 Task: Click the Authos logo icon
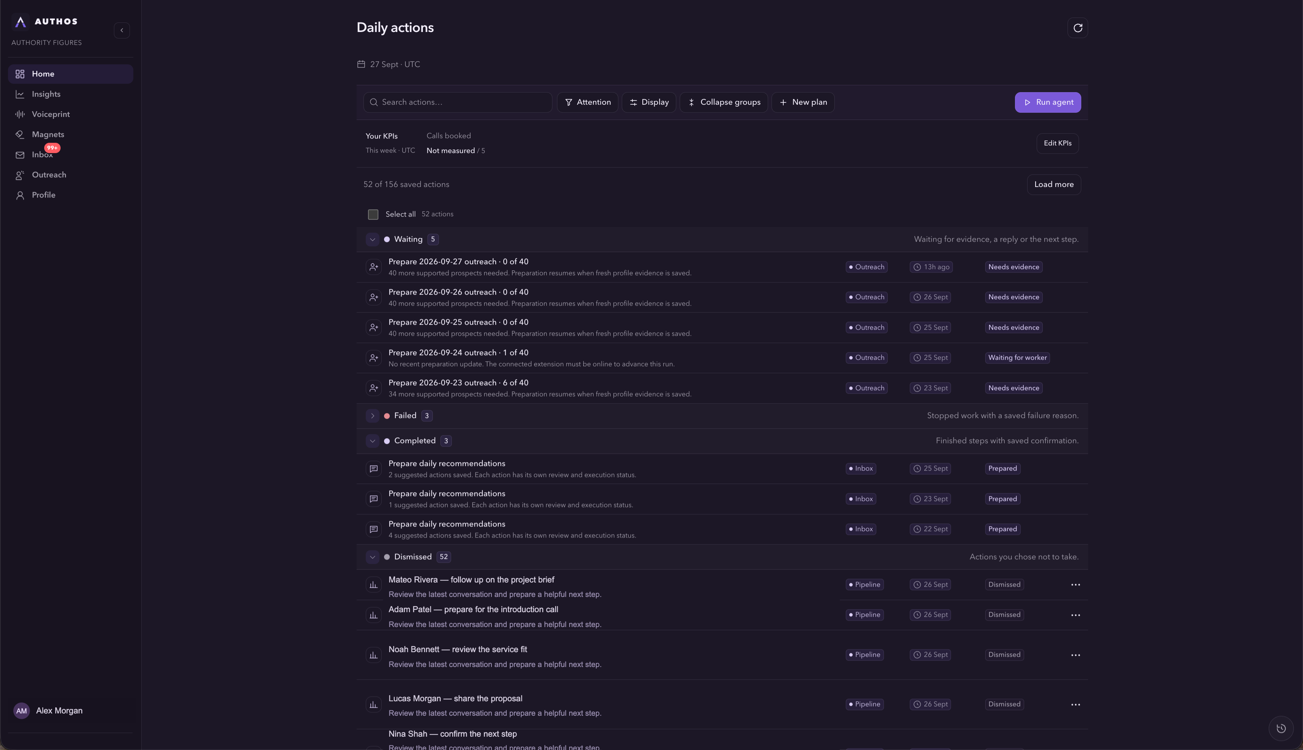point(20,22)
